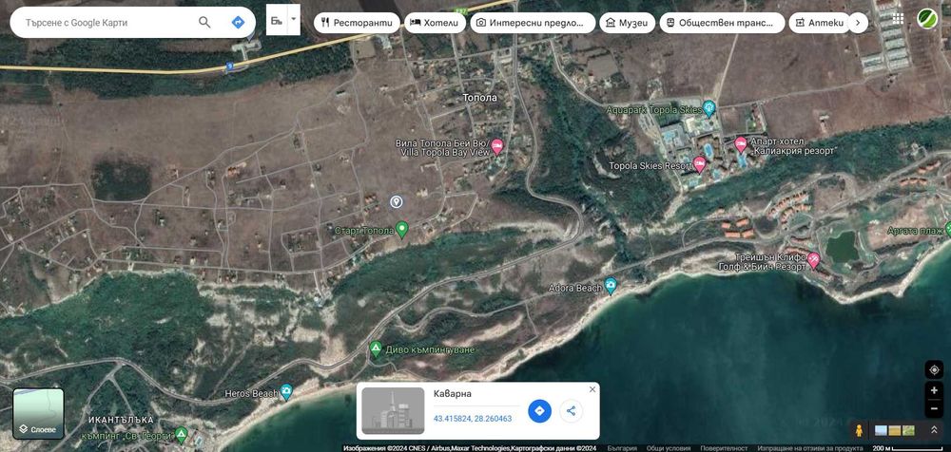
Task: Click the Каварна title in info card
Action: [453, 394]
